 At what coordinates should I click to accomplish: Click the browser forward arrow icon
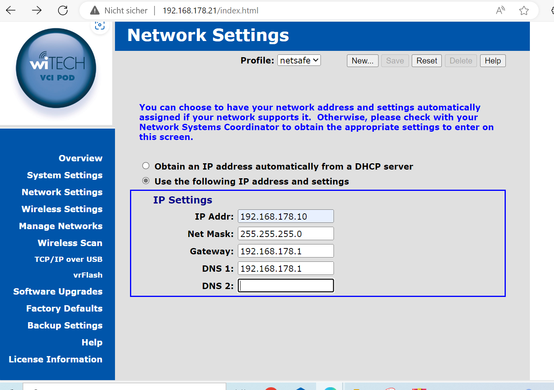tap(37, 11)
